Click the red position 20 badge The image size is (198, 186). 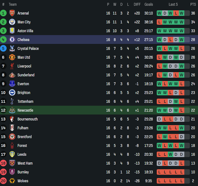(3, 181)
